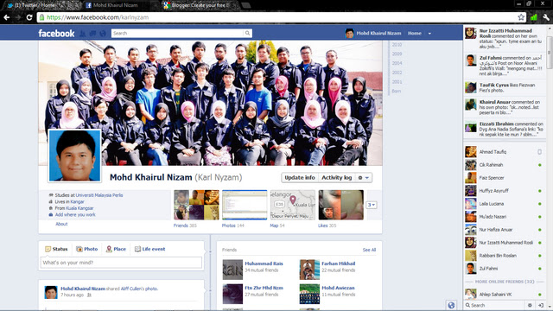Open the Friends thumbnail box

point(196,205)
